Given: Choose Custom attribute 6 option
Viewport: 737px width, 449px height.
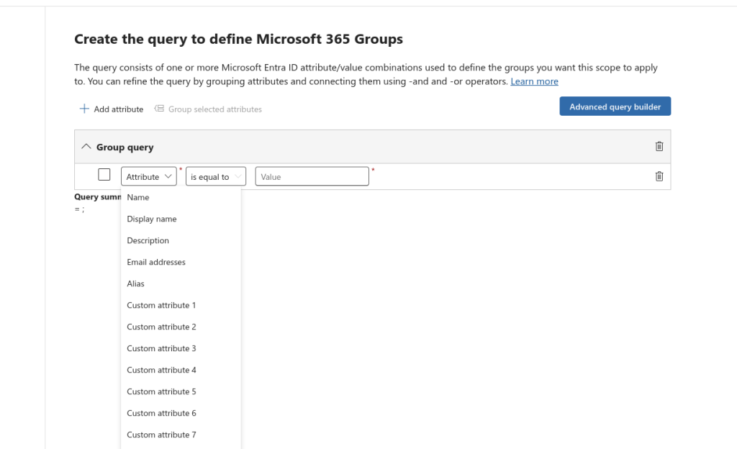Looking at the screenshot, I should click(181, 413).
